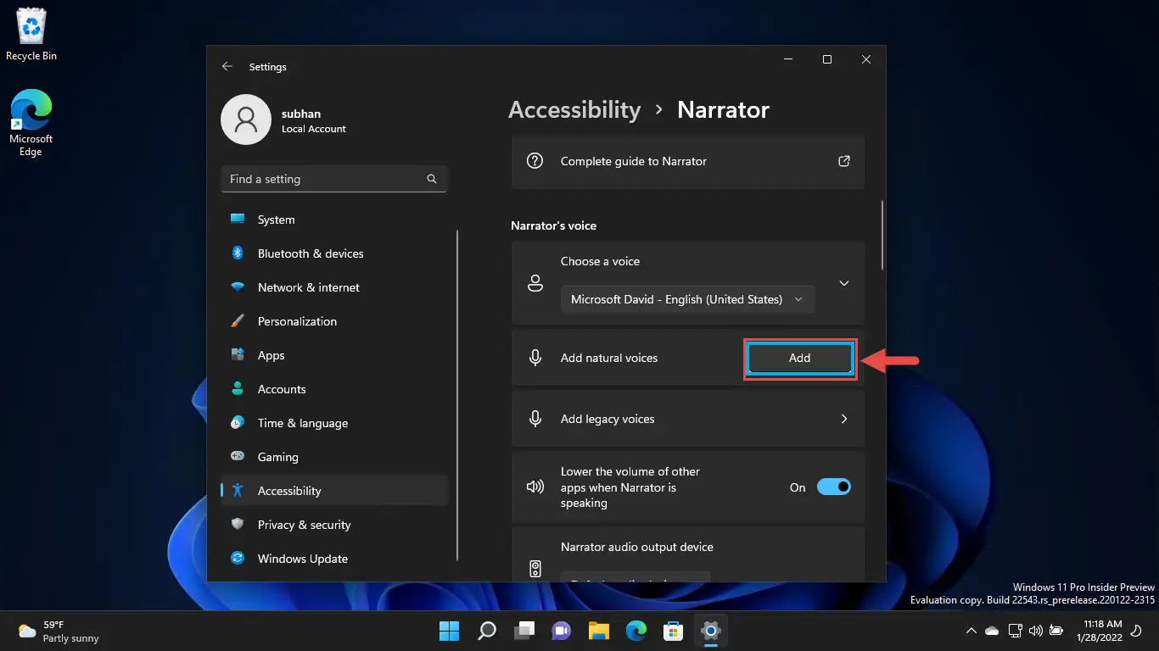1159x651 pixels.
Task: Open taskbar Search icon
Action: [487, 631]
